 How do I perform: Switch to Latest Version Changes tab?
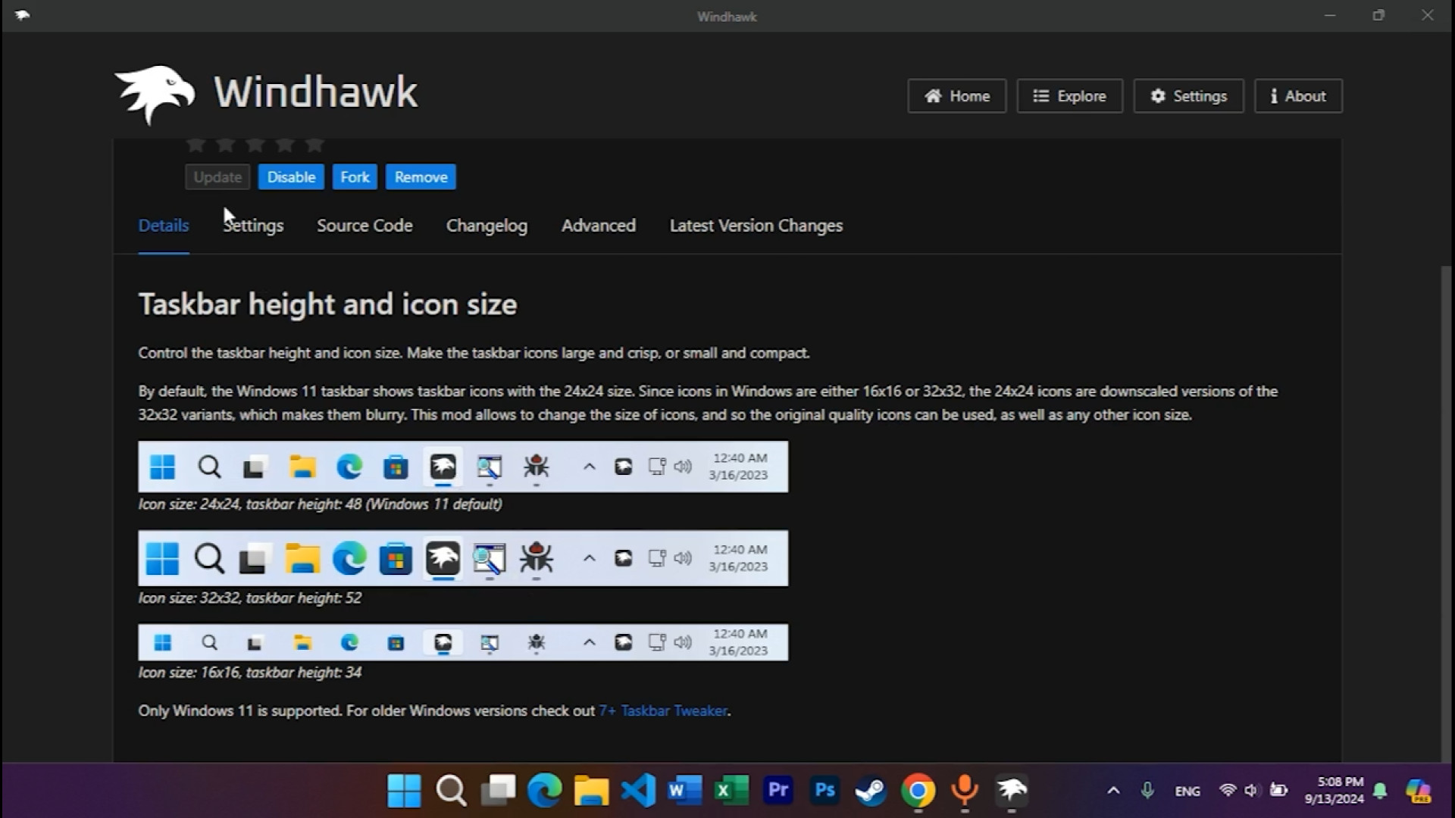coord(756,226)
